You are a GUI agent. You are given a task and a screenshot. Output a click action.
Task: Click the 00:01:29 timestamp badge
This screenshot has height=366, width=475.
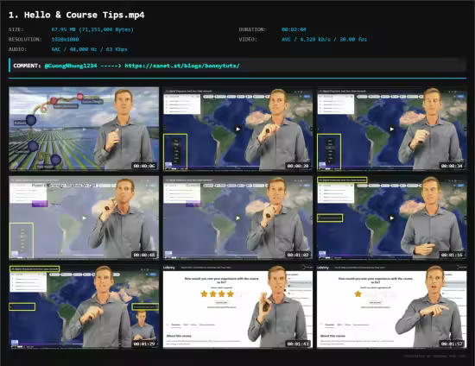coord(144,344)
